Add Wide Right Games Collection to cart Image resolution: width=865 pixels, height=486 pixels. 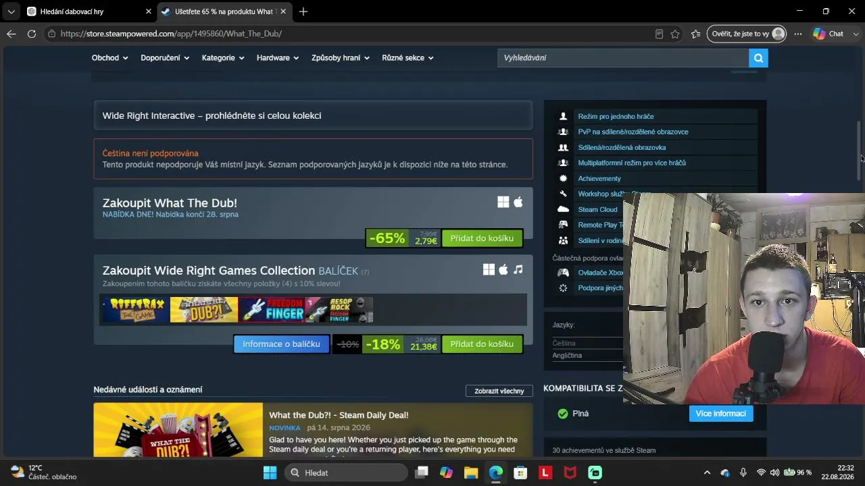[x=482, y=344]
